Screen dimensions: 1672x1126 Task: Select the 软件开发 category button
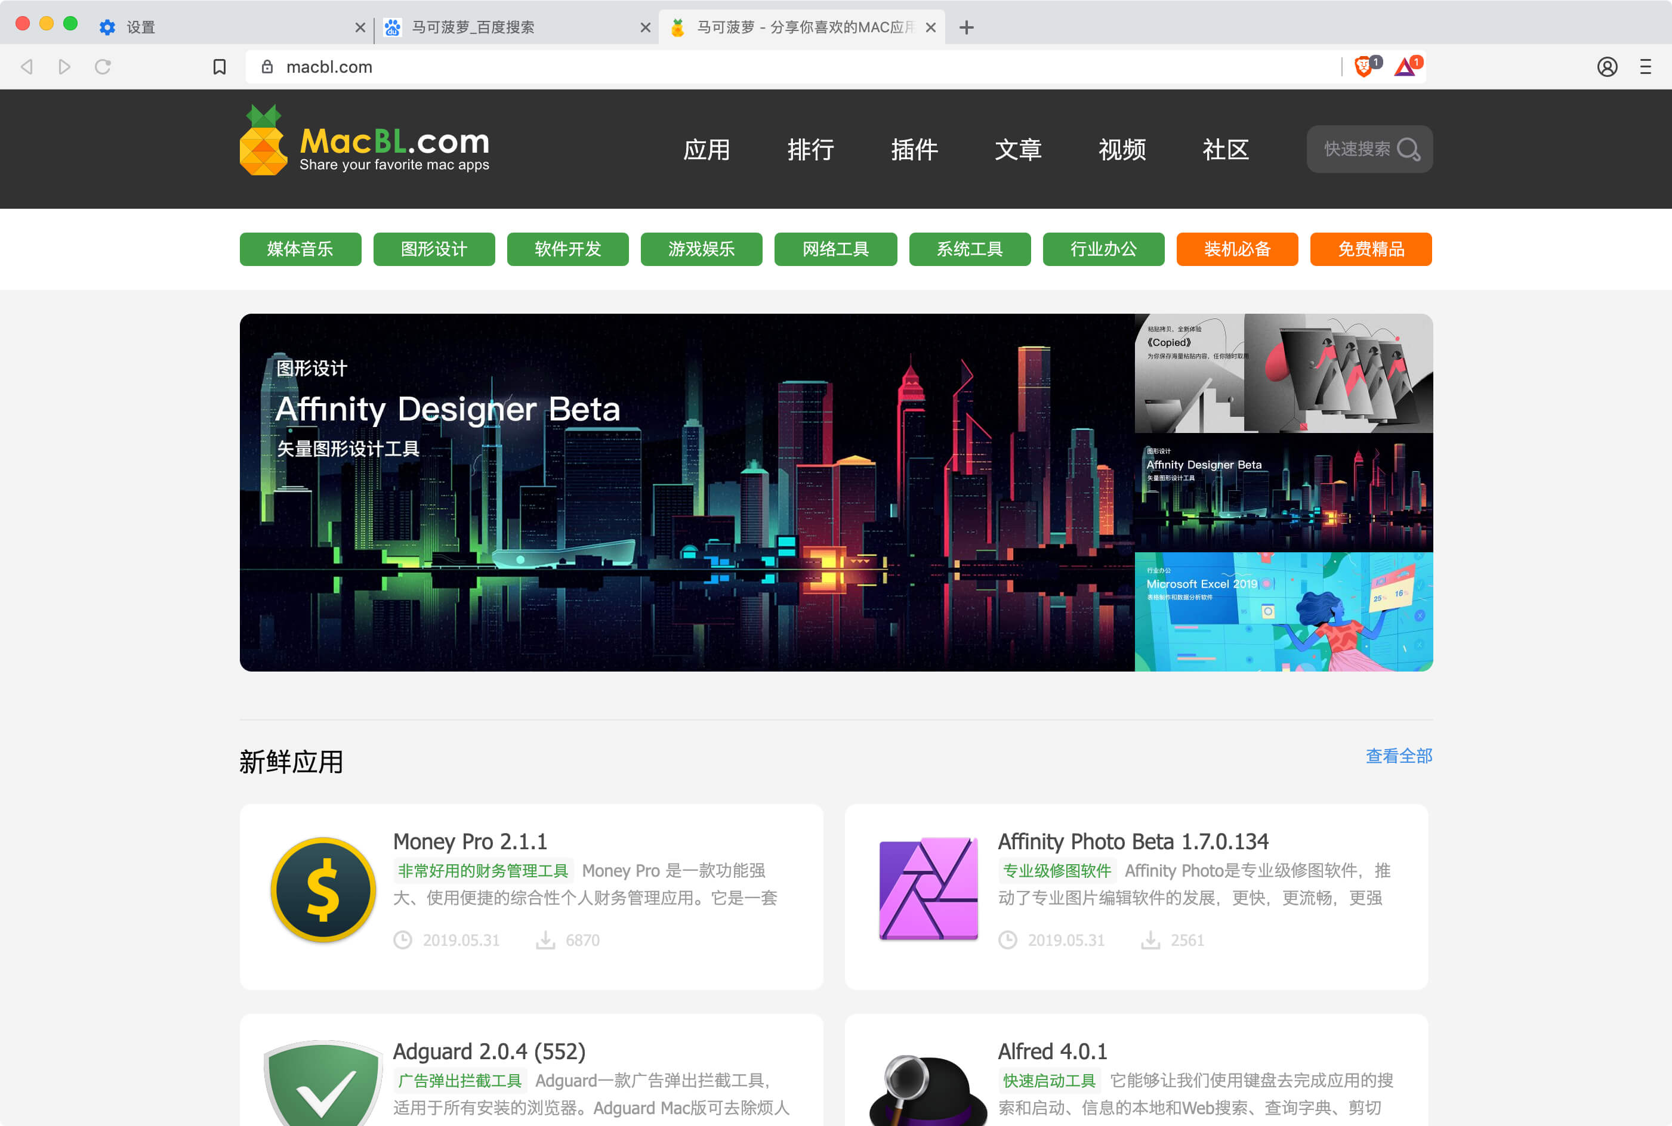pos(567,249)
